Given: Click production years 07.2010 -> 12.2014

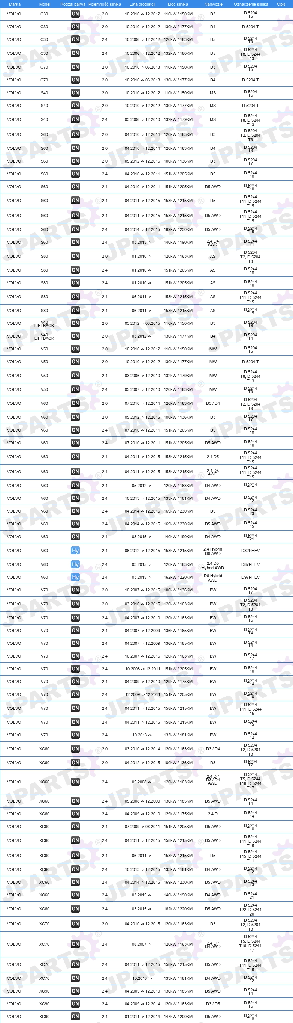Looking at the screenshot, I should click(142, 403).
